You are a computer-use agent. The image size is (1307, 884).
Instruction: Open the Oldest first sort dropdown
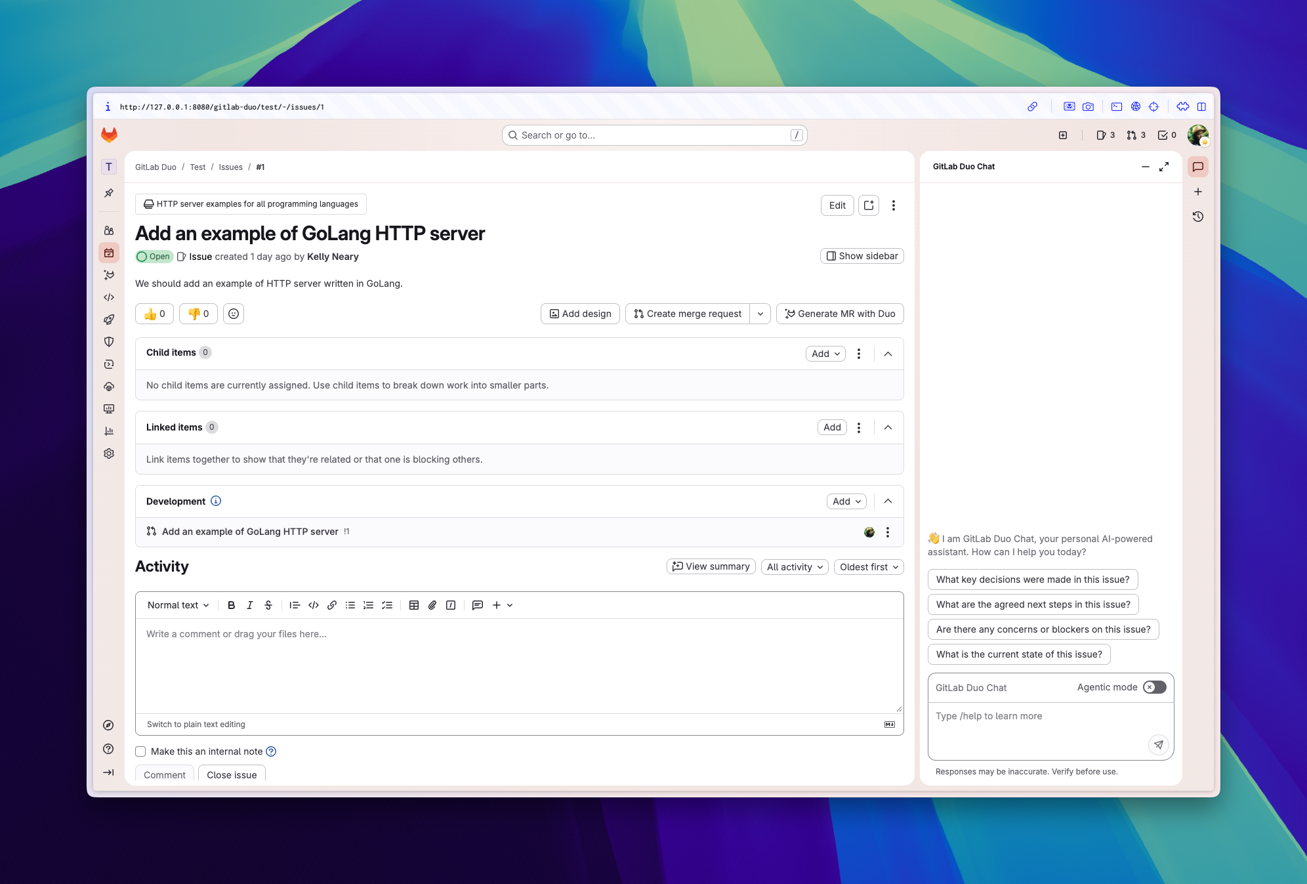[868, 567]
